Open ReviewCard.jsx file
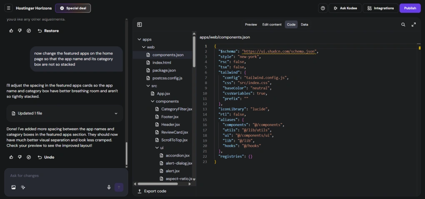The image size is (425, 199). [x=171, y=132]
